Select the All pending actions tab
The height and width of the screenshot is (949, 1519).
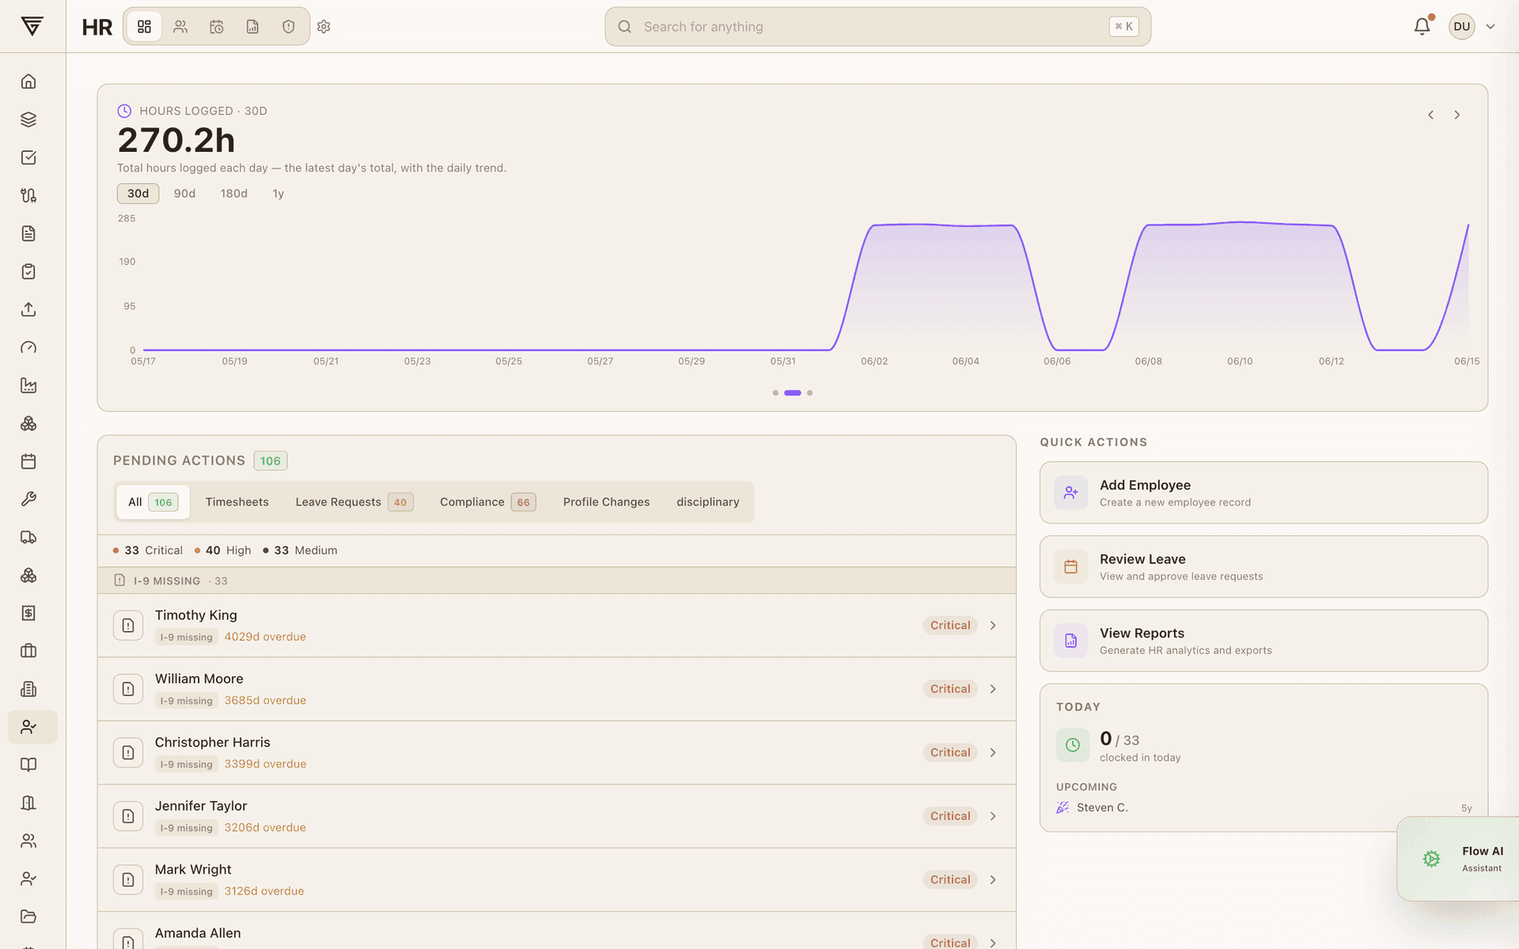153,502
